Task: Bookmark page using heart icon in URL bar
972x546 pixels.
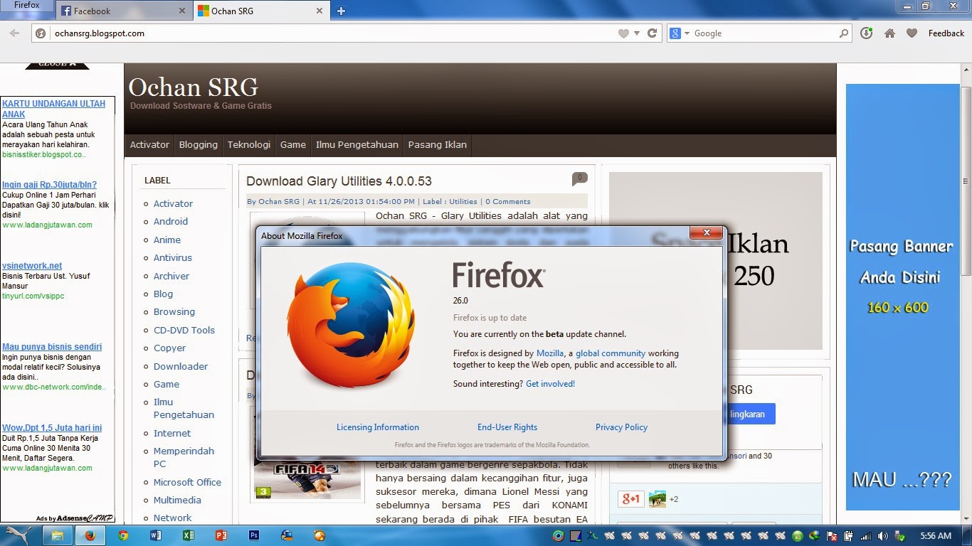Action: (623, 33)
